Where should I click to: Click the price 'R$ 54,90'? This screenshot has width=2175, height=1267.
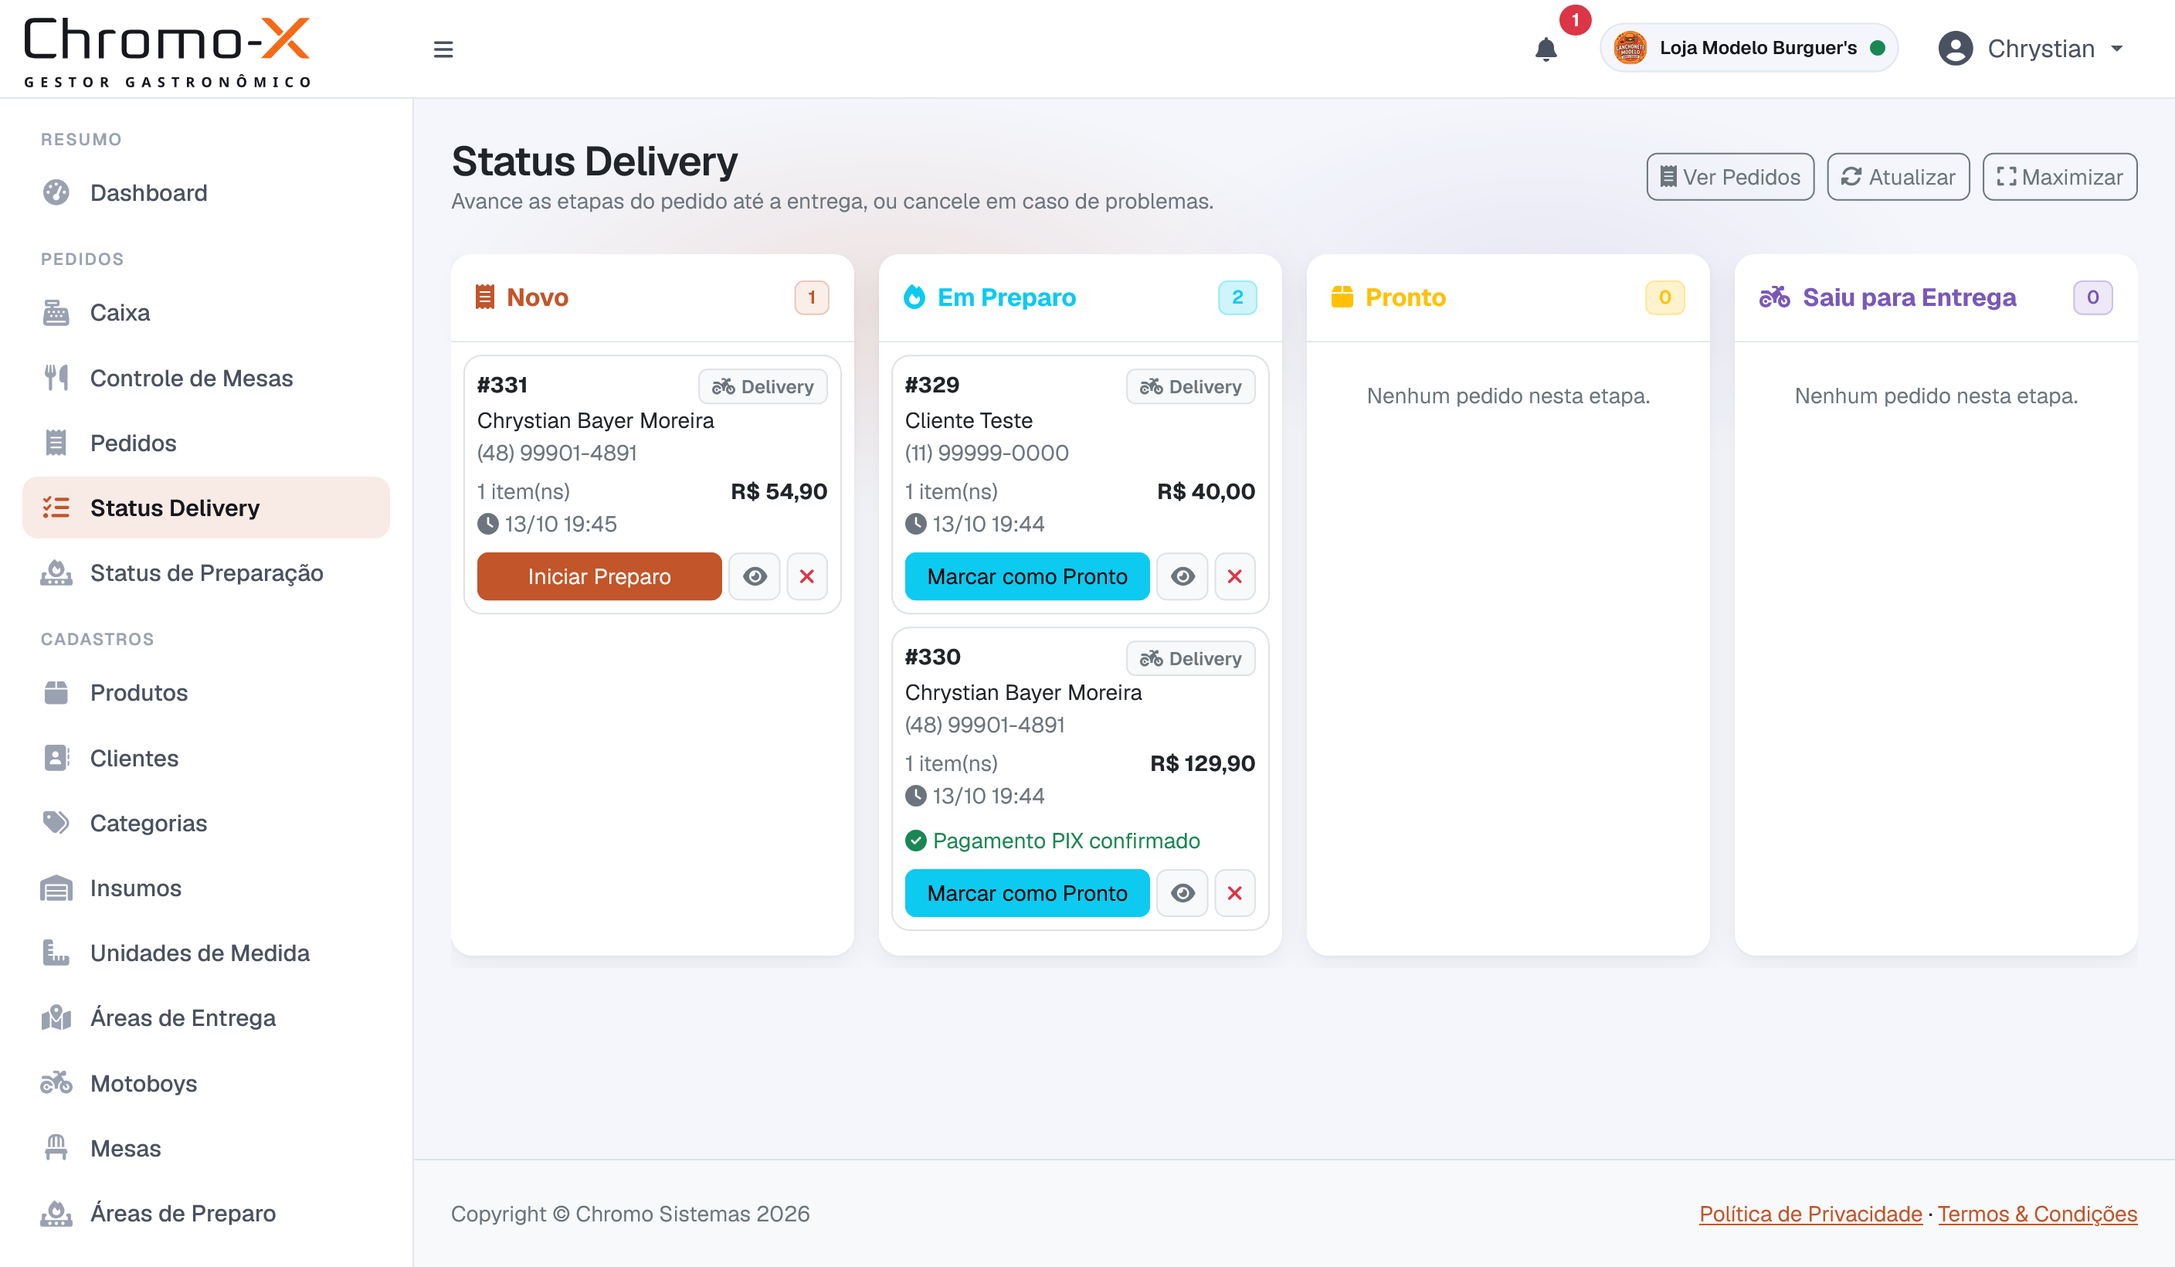click(x=779, y=491)
